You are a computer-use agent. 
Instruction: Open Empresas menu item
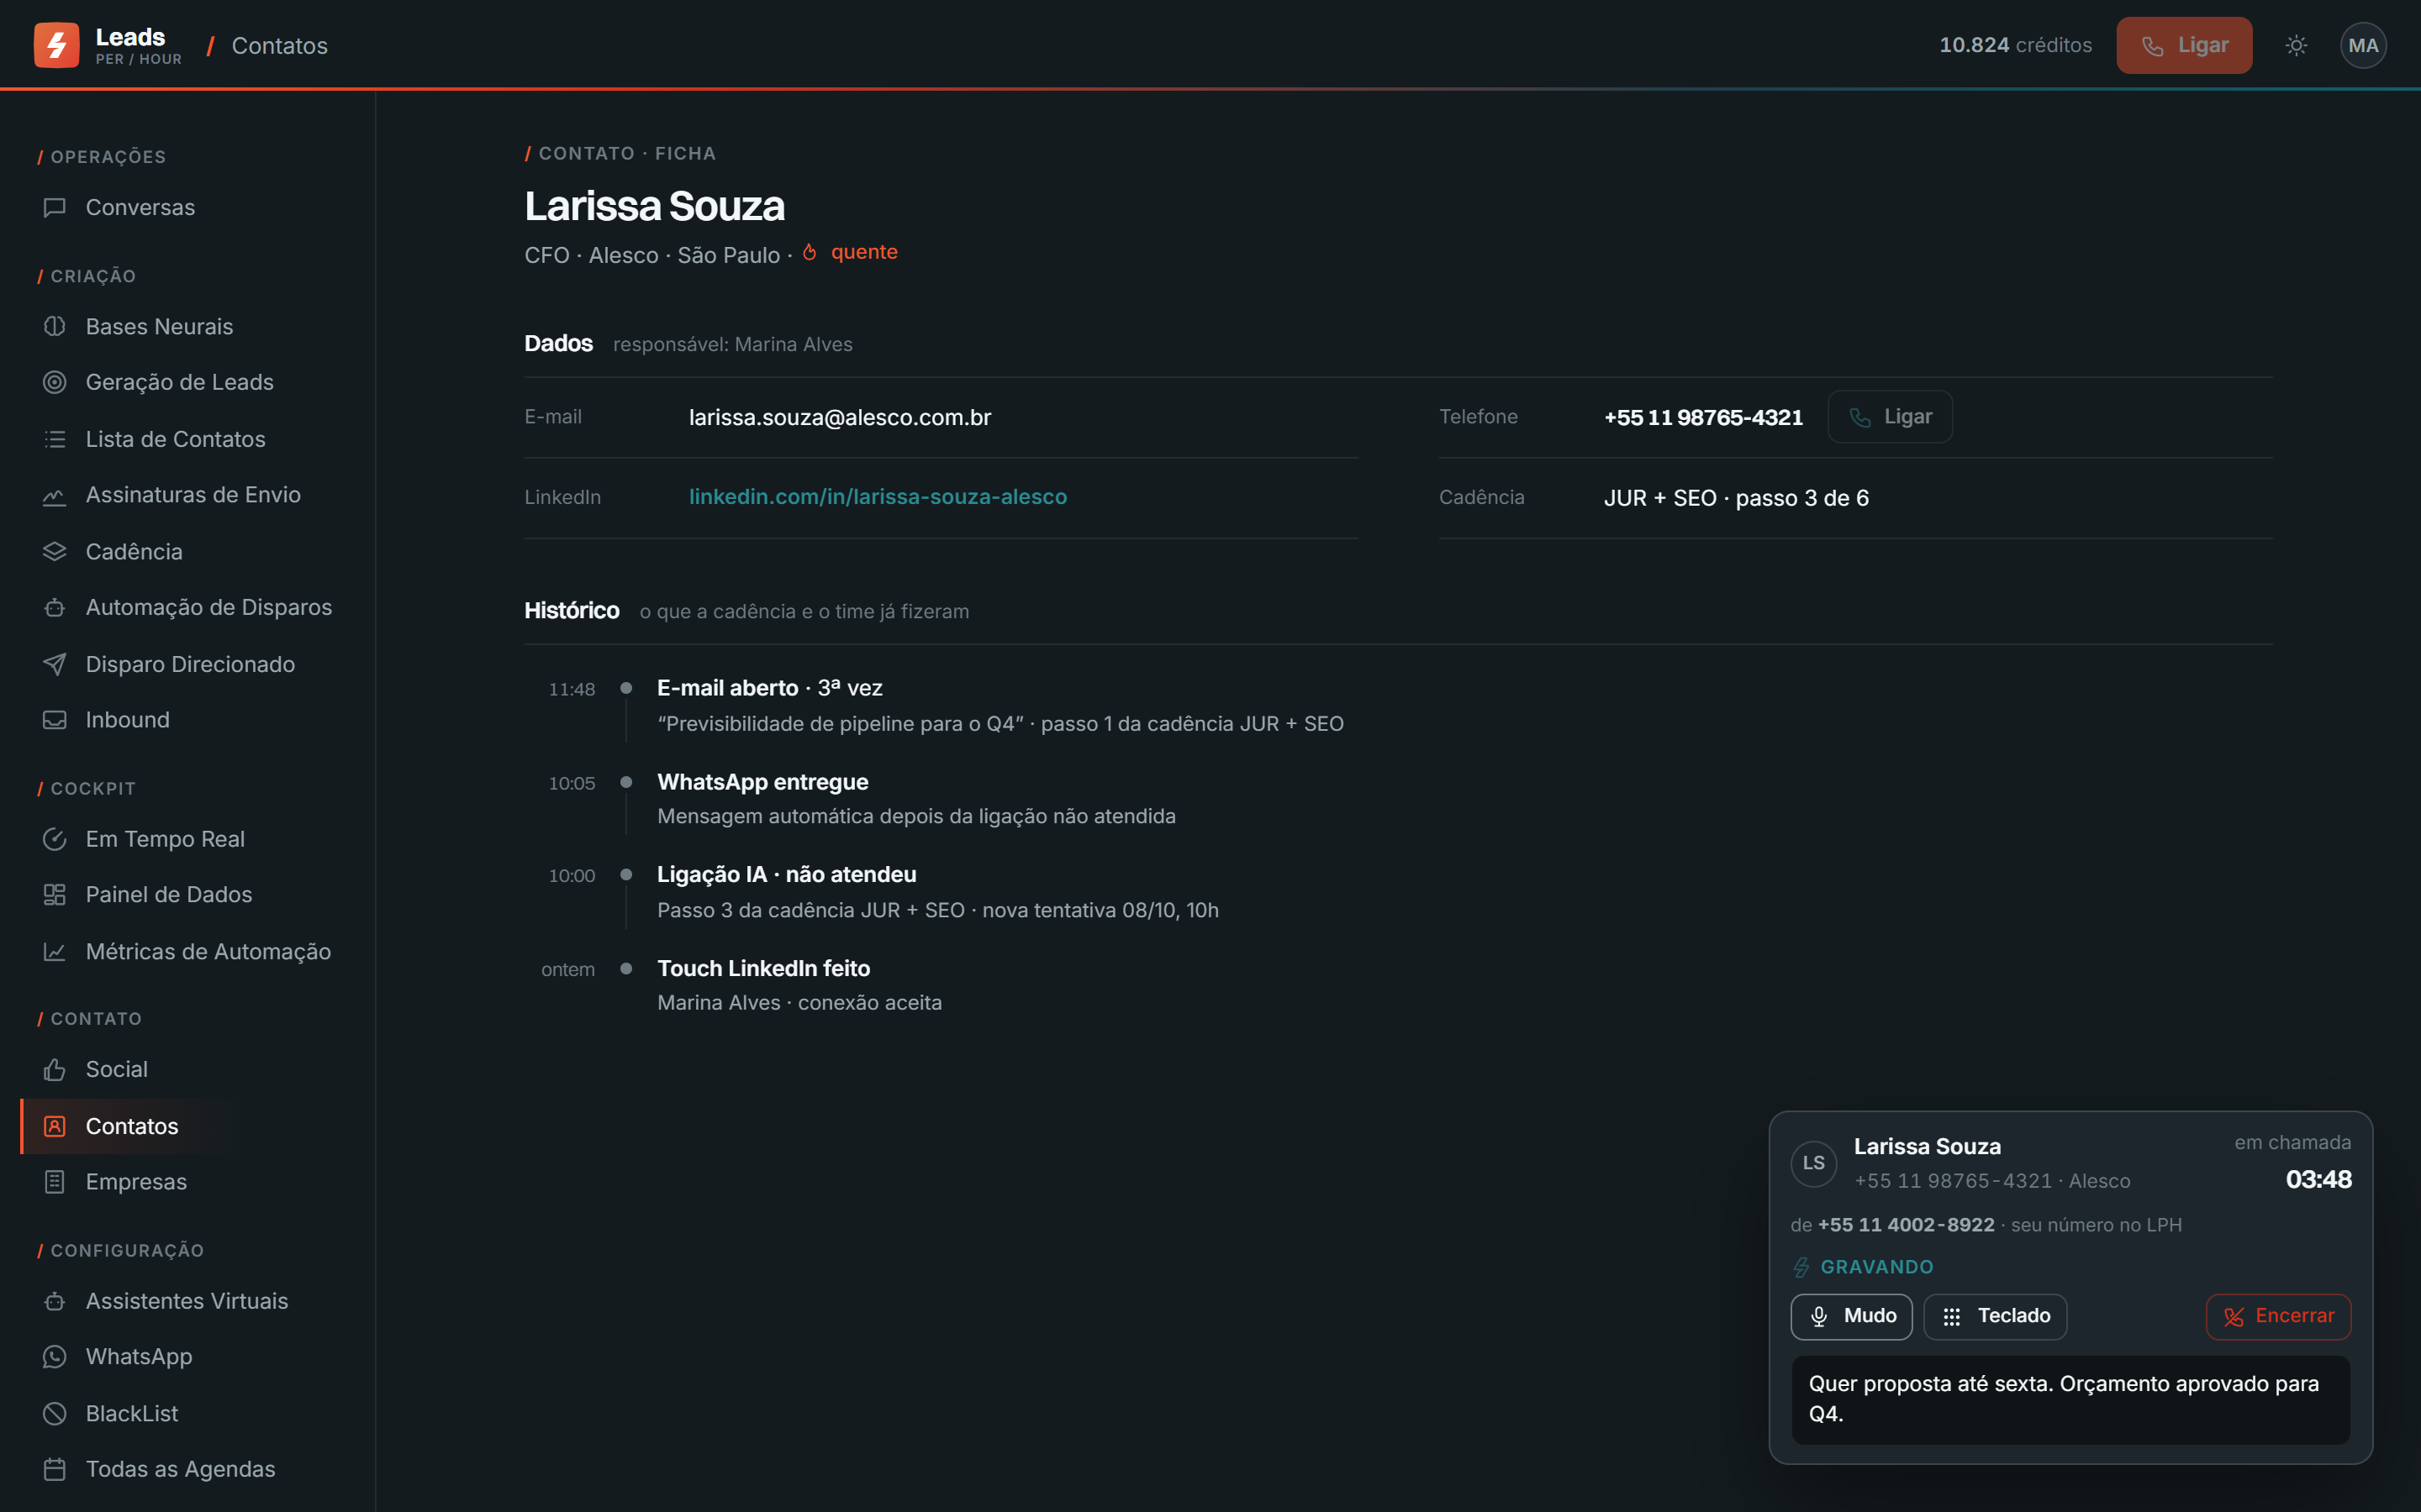point(190,1182)
